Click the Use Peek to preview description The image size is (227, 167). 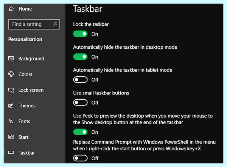coord(143,119)
